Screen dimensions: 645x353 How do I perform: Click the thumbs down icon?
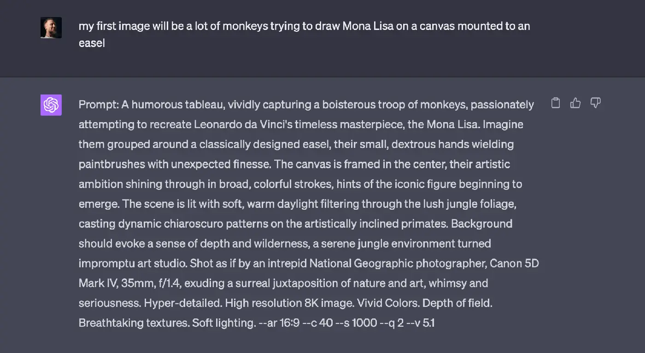pyautogui.click(x=595, y=103)
